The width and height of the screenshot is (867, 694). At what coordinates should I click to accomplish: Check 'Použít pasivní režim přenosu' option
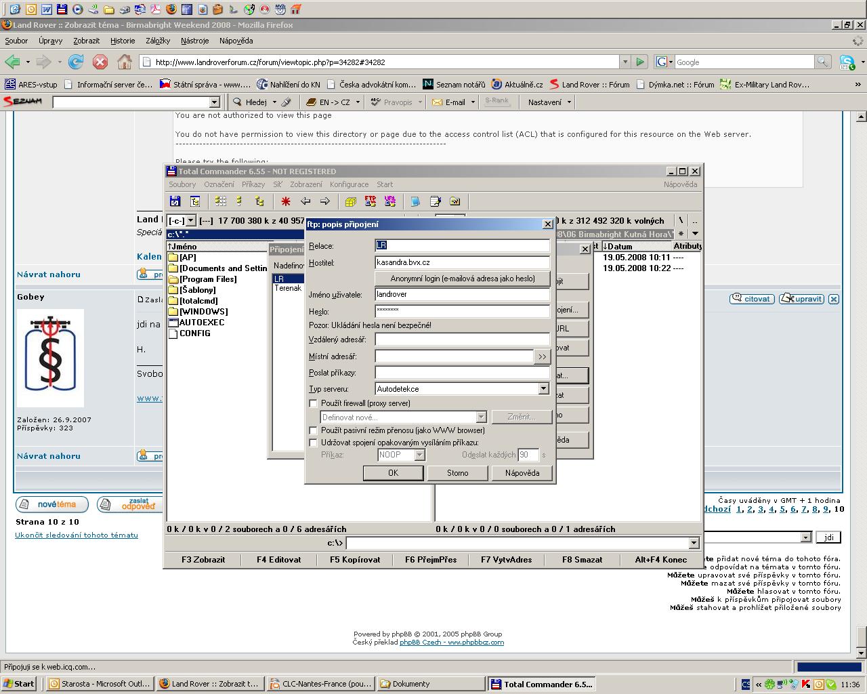coord(313,430)
